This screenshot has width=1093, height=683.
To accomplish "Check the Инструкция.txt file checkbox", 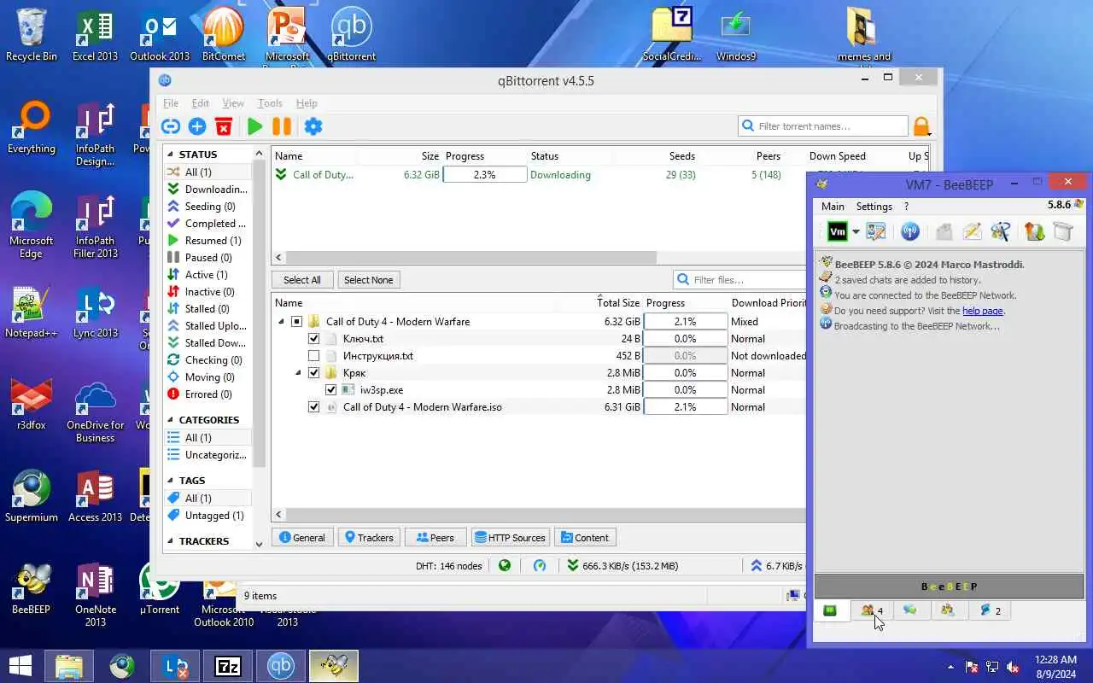I will point(313,356).
